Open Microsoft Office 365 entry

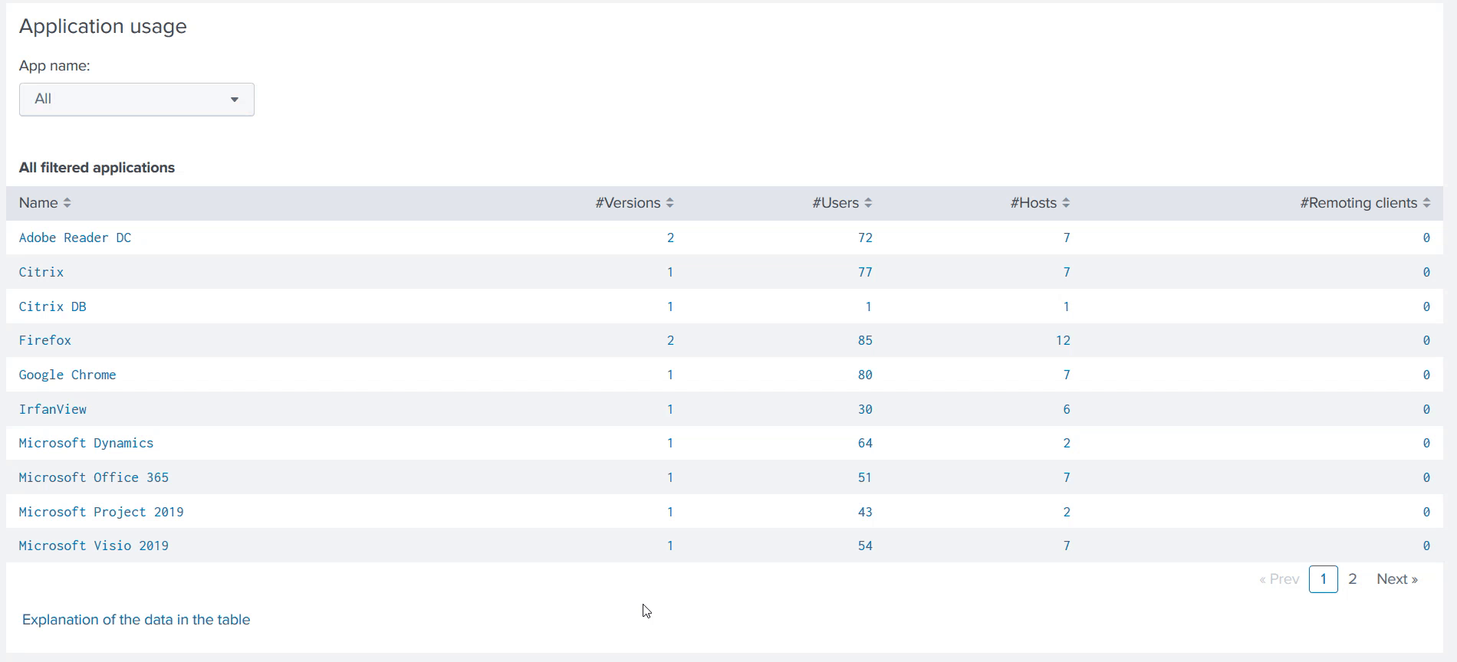tap(94, 477)
